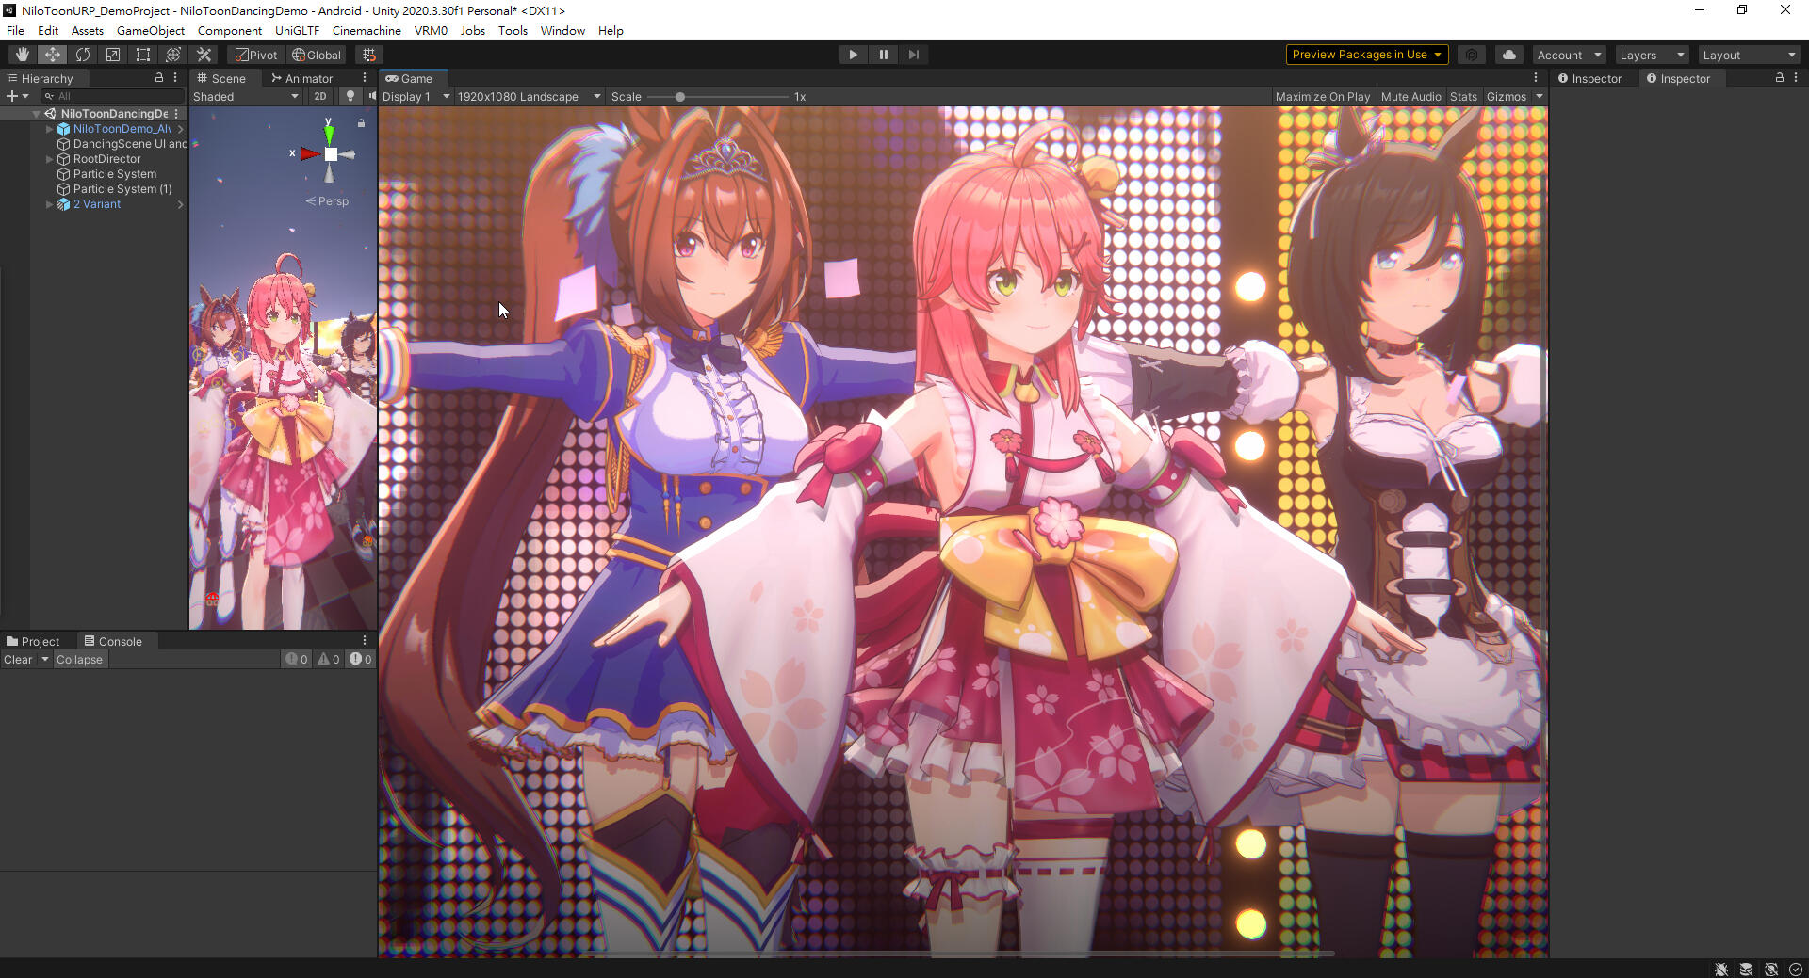1809x978 pixels.
Task: Lock the Inspector panel
Action: click(x=1780, y=78)
